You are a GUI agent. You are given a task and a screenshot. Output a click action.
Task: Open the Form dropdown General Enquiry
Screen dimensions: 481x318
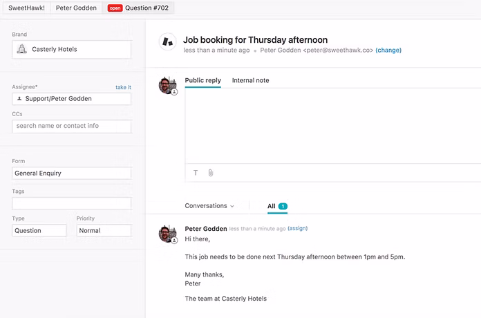coord(71,173)
